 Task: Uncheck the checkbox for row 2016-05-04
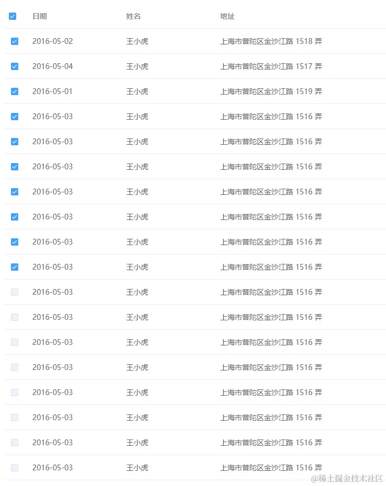[x=15, y=66]
